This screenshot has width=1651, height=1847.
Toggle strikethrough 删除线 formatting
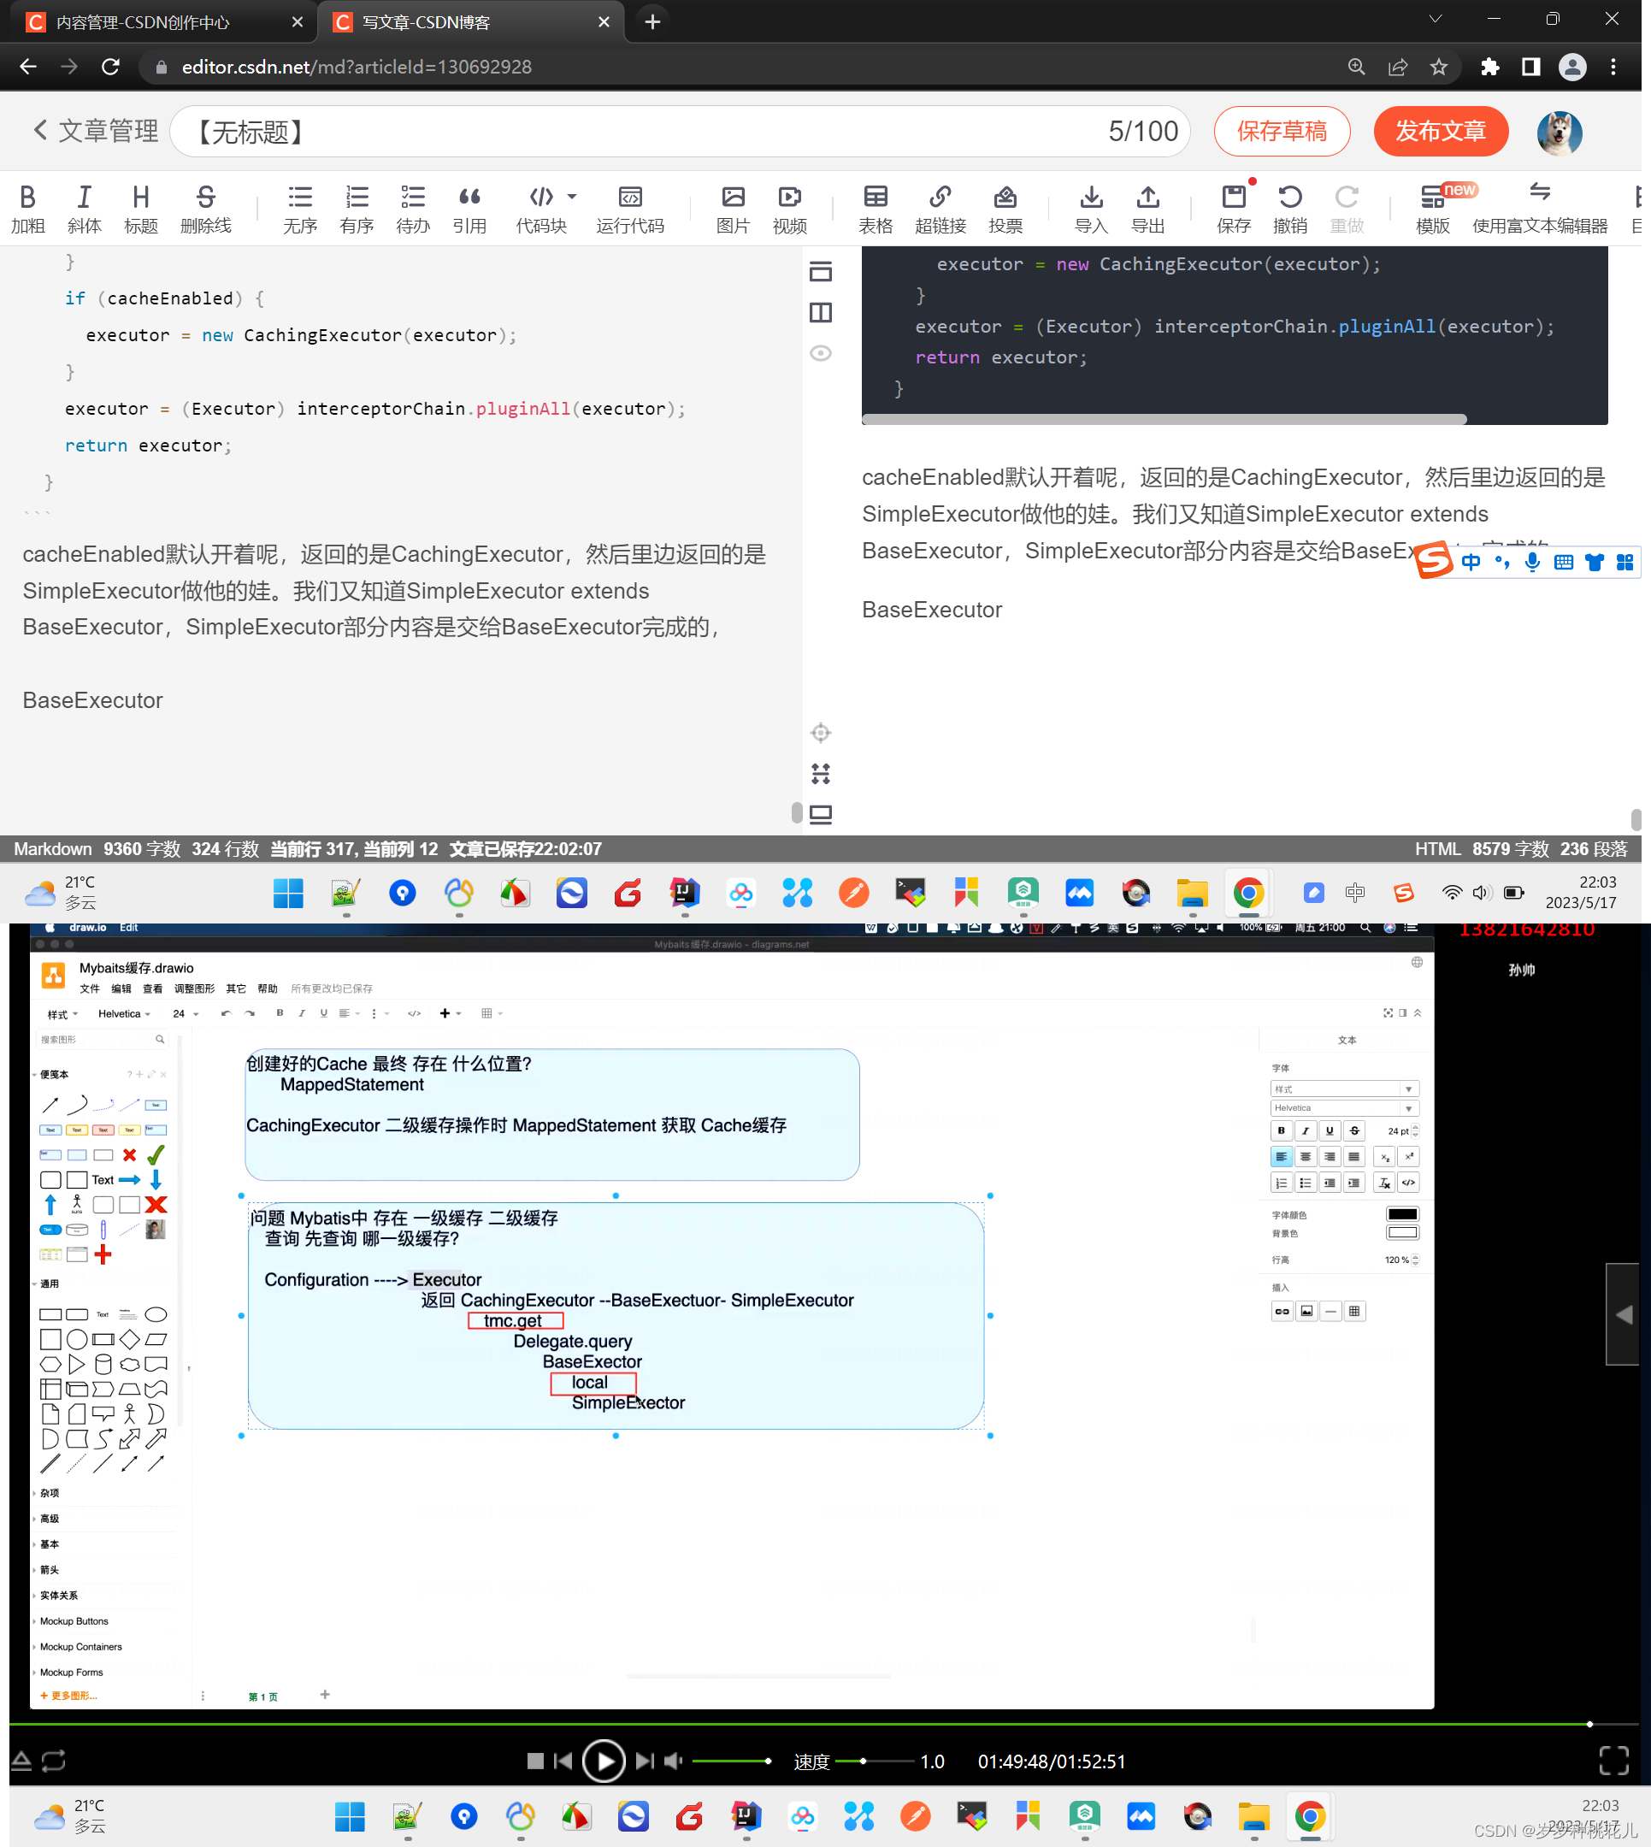(205, 204)
